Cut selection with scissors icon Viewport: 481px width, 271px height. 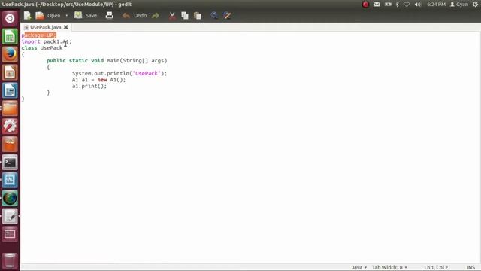pos(172,15)
